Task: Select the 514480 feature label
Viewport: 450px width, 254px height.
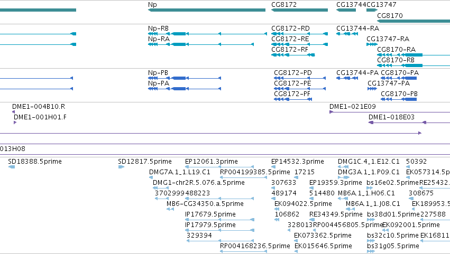Action: point(322,193)
